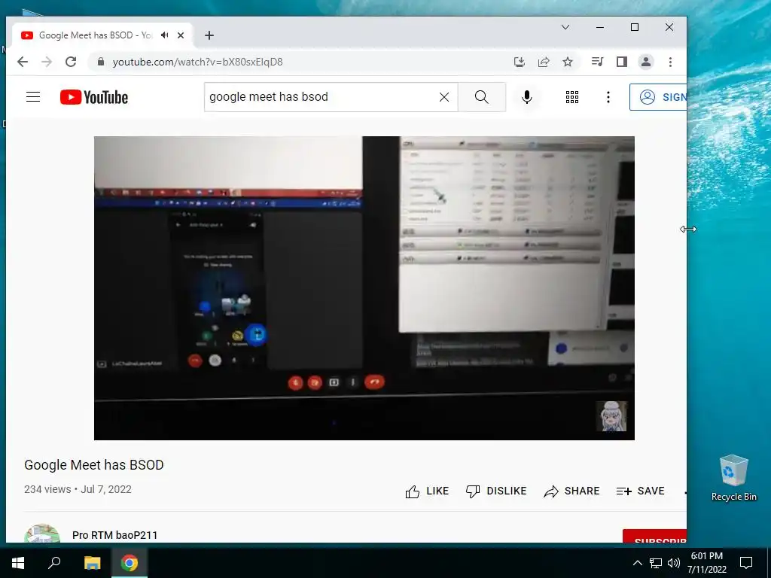Select the Recycle Bin desktop icon

point(733,478)
